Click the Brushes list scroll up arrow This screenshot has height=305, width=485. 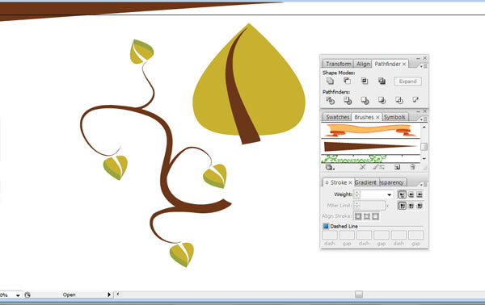pyautogui.click(x=424, y=127)
